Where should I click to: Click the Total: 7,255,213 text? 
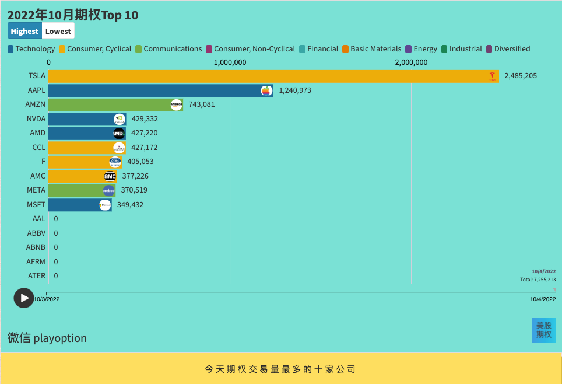click(x=538, y=279)
